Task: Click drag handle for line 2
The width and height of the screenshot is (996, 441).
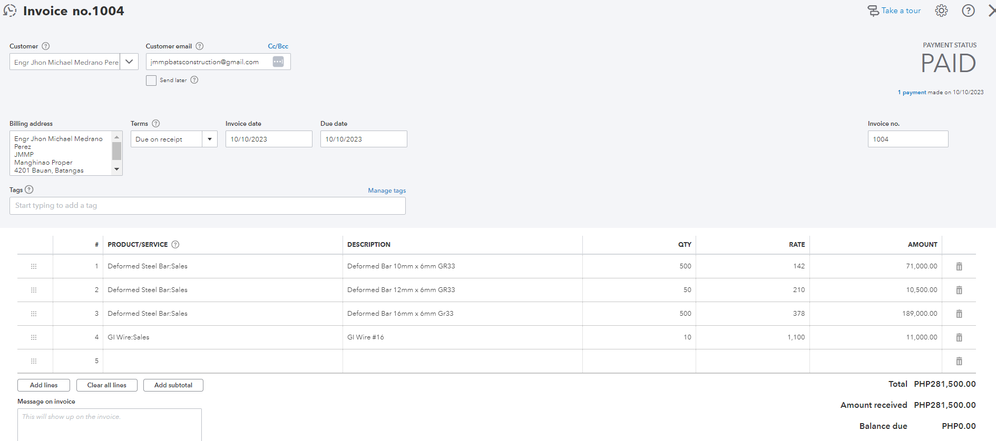Action: (x=34, y=290)
